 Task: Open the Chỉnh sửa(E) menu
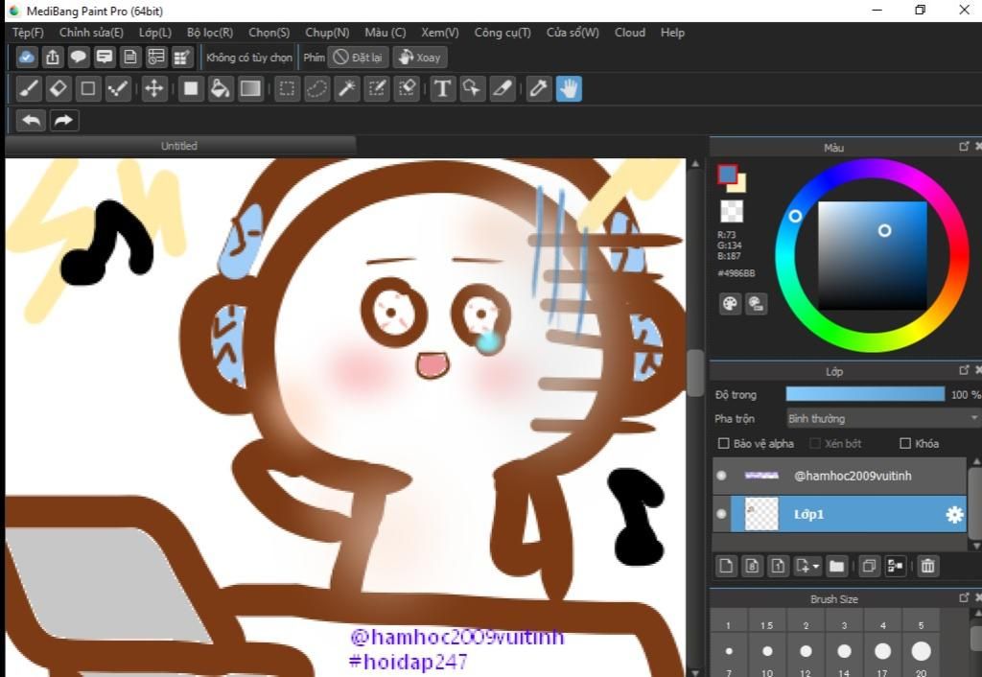pos(91,33)
